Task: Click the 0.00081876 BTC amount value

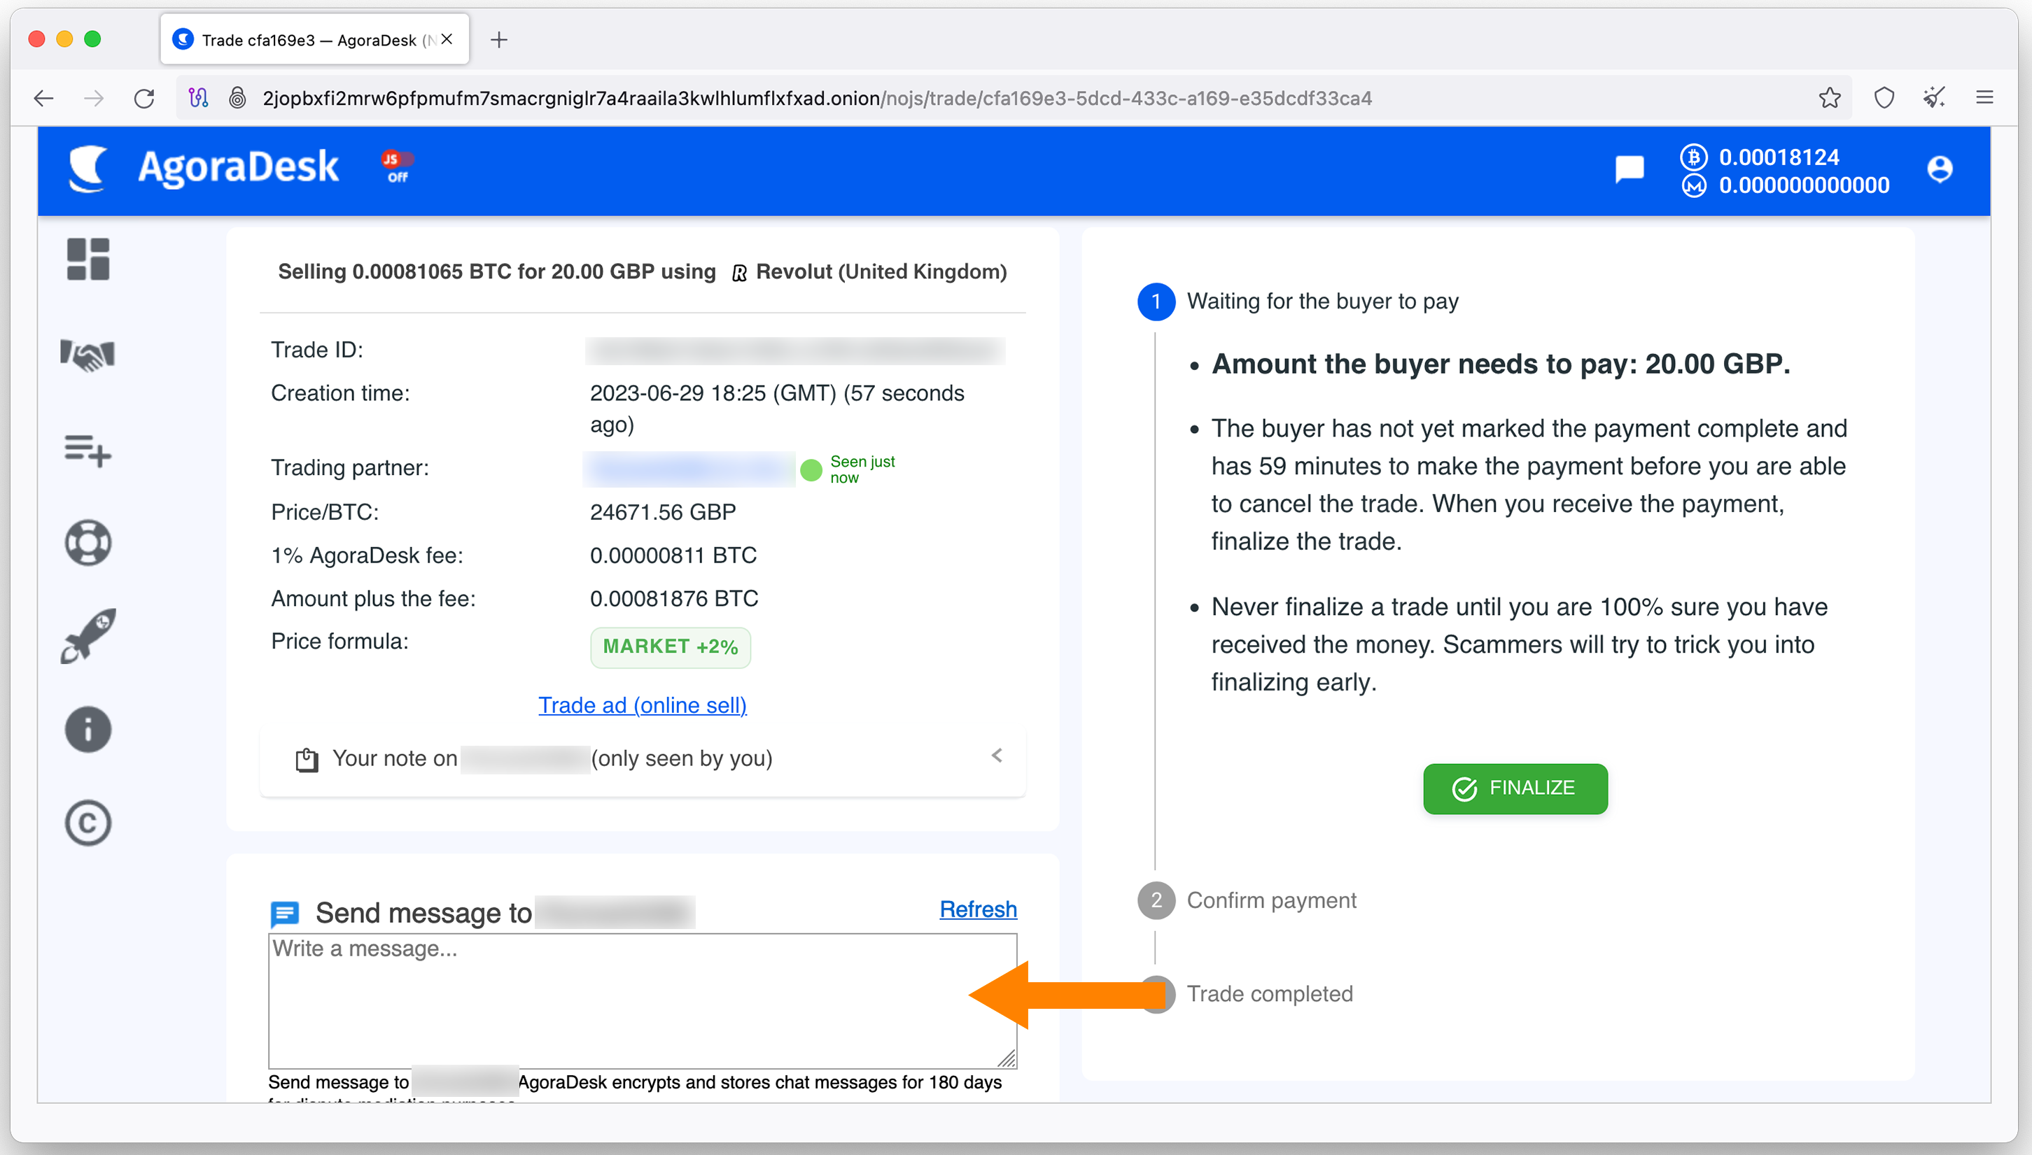Action: [x=673, y=598]
